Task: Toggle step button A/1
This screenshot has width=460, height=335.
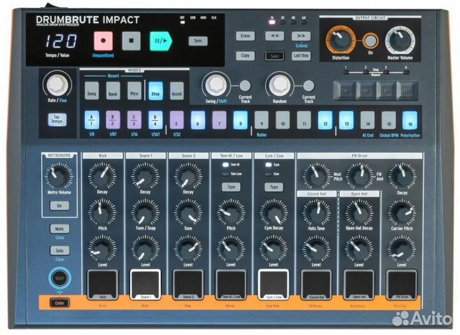Action: point(92,120)
